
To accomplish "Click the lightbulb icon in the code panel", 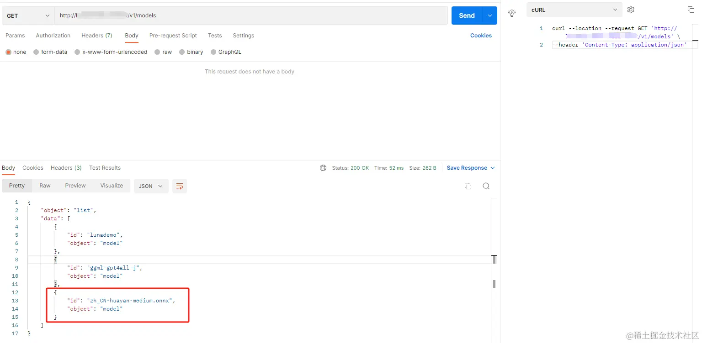I will click(512, 13).
